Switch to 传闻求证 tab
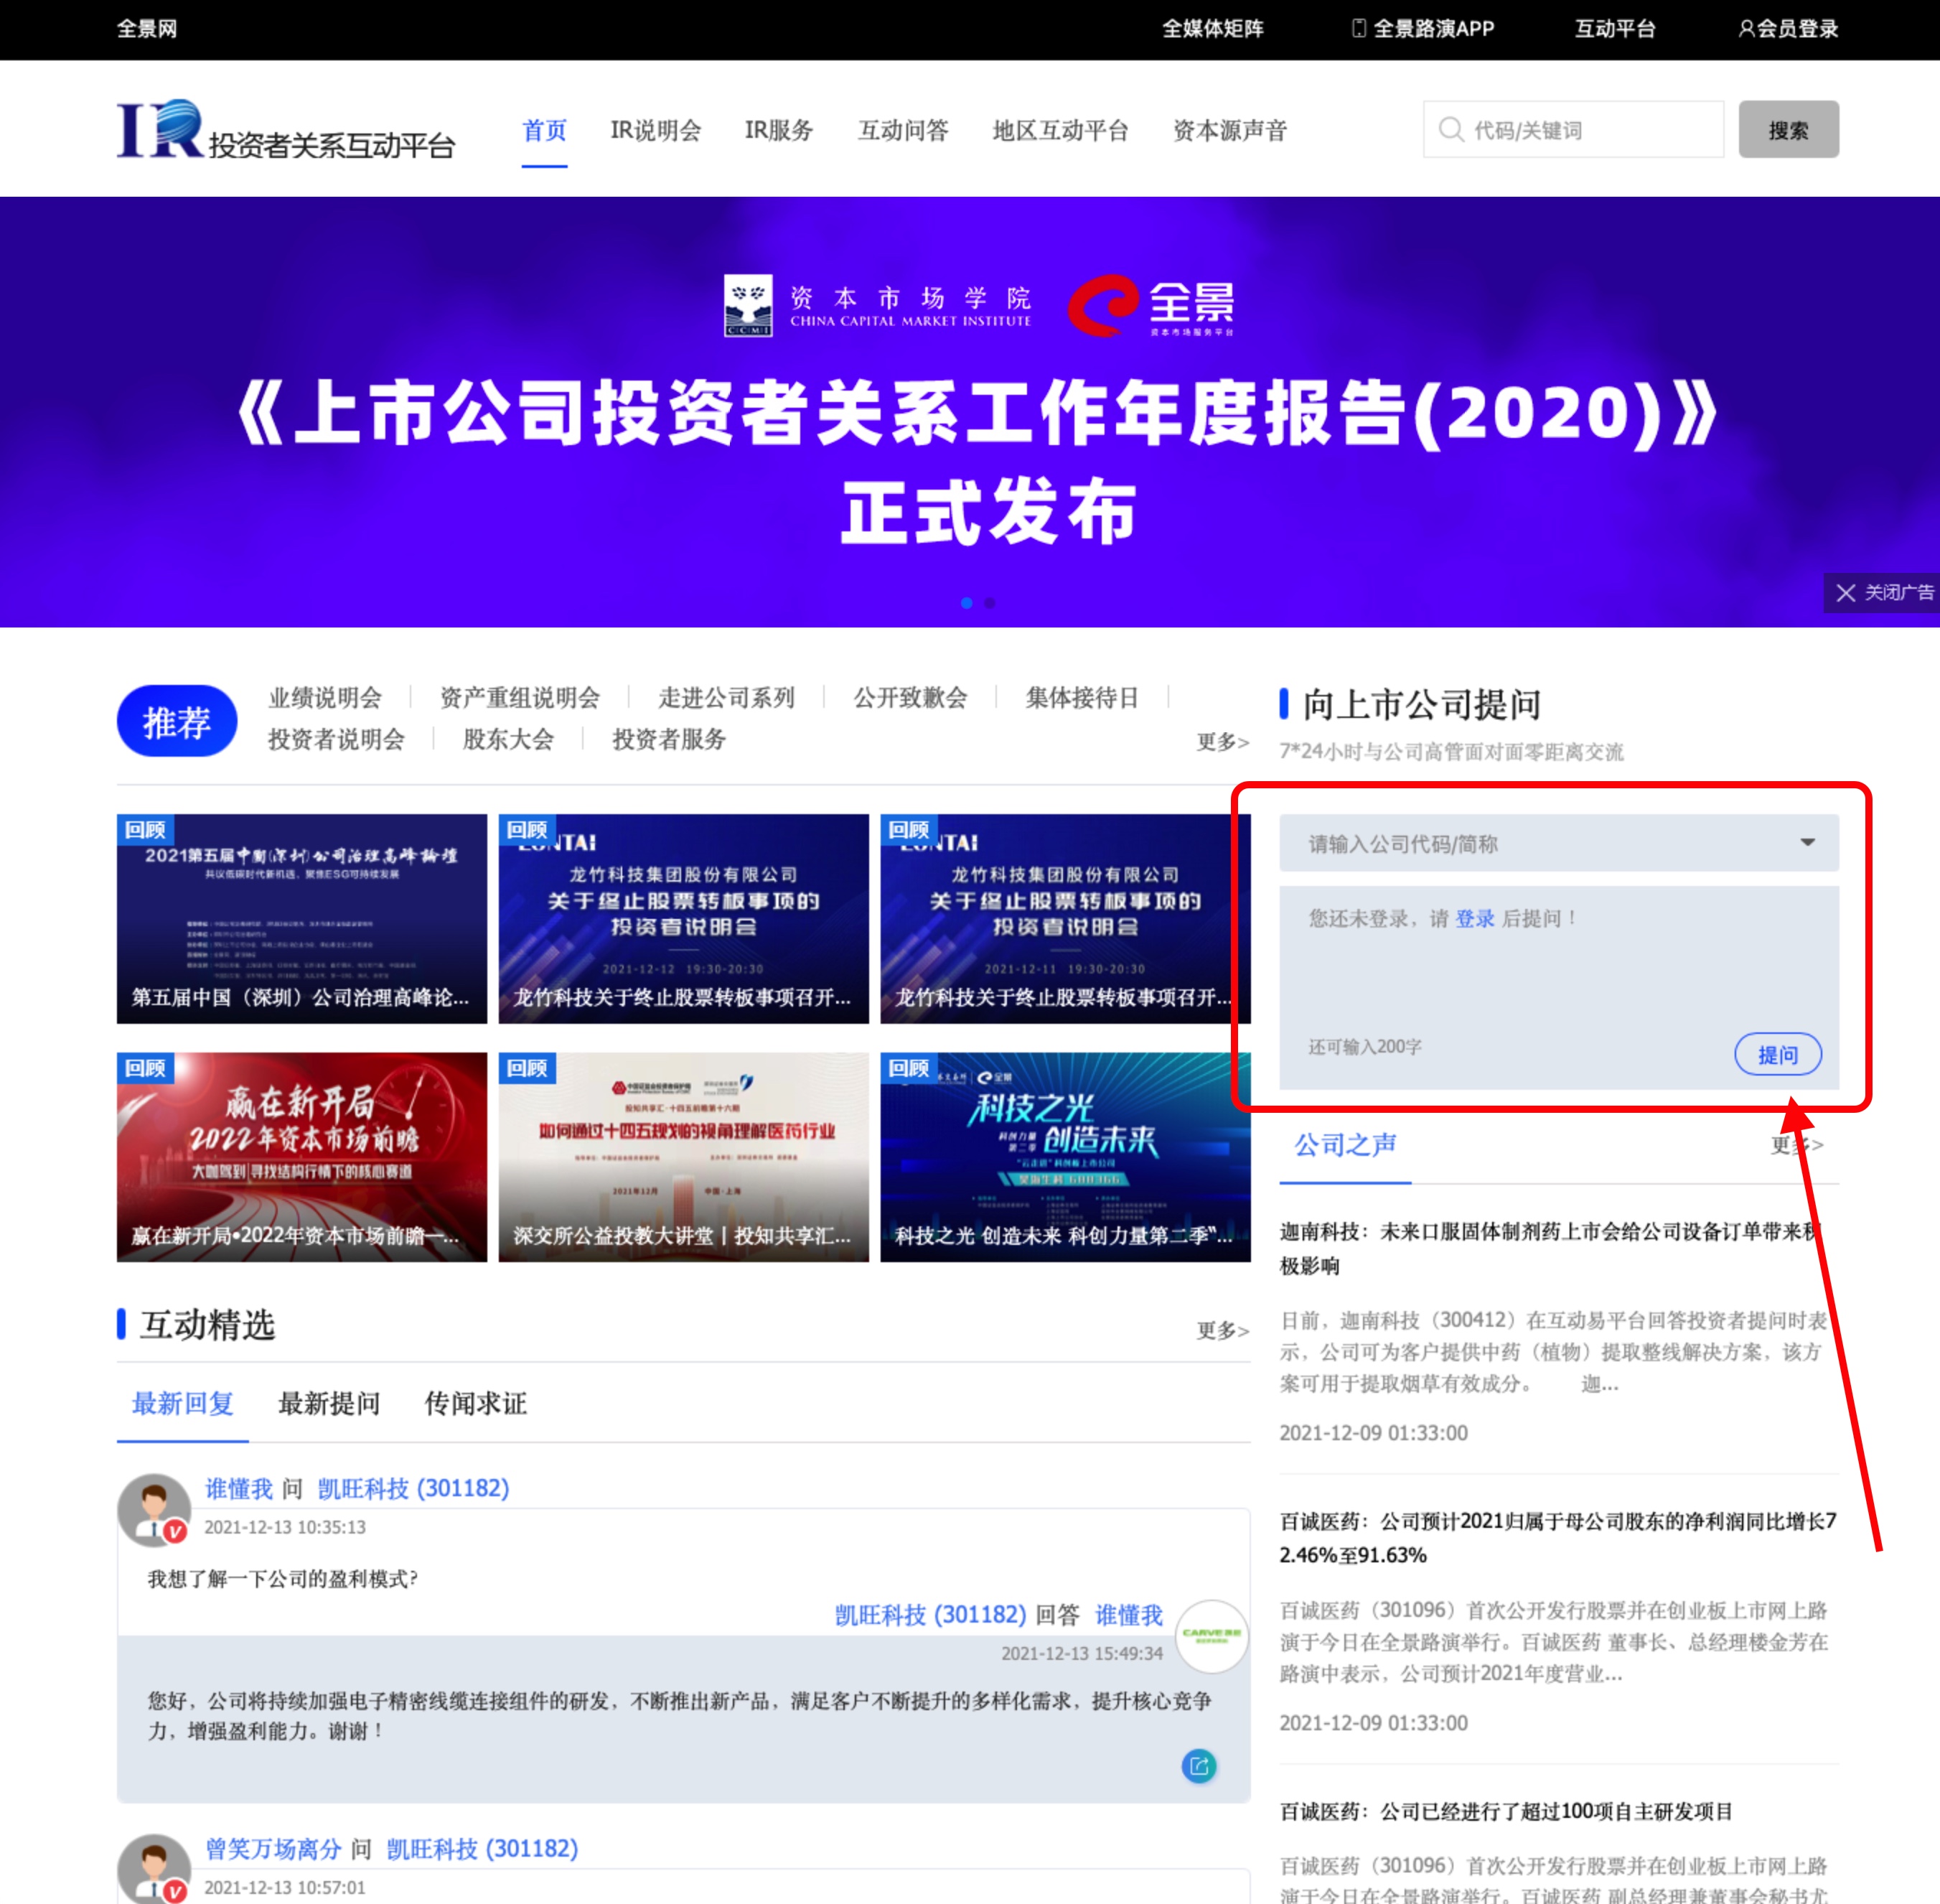Screen dimensions: 1940x1904 [x=476, y=1403]
